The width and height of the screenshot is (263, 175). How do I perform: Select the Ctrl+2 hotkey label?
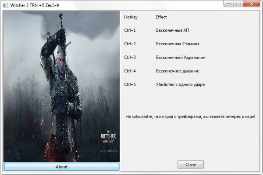tap(130, 44)
